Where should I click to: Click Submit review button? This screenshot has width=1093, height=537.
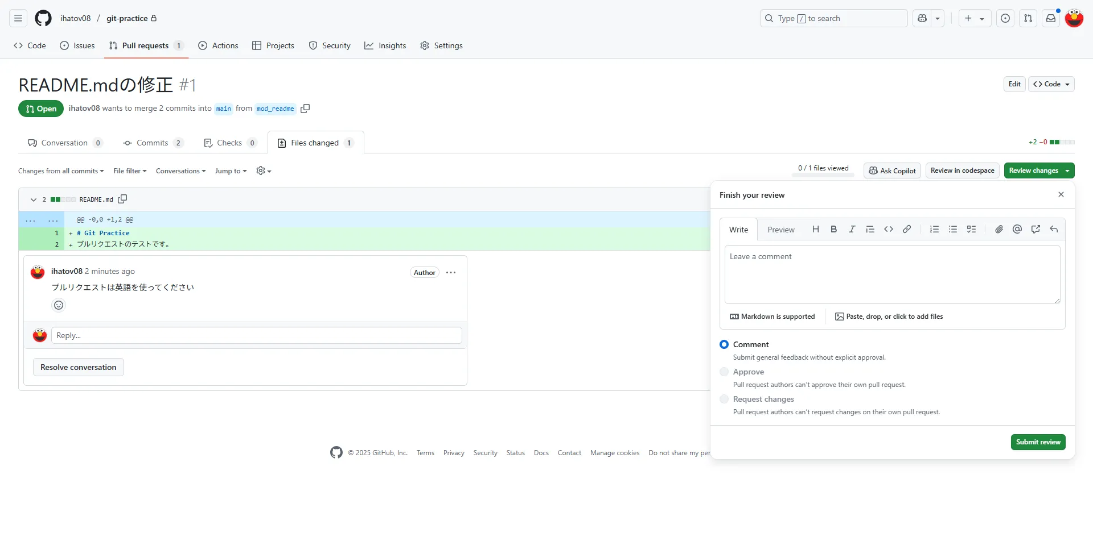[x=1038, y=442]
